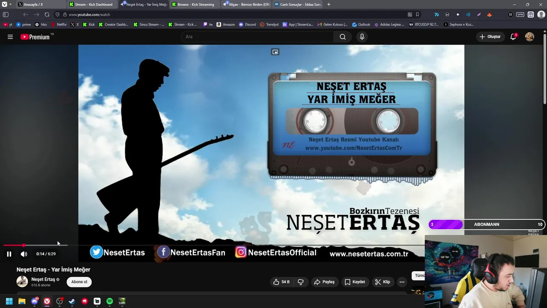Open the Gelen Kutusu bookmark
Image resolution: width=547 pixels, height=308 pixels.
pyautogui.click(x=332, y=24)
